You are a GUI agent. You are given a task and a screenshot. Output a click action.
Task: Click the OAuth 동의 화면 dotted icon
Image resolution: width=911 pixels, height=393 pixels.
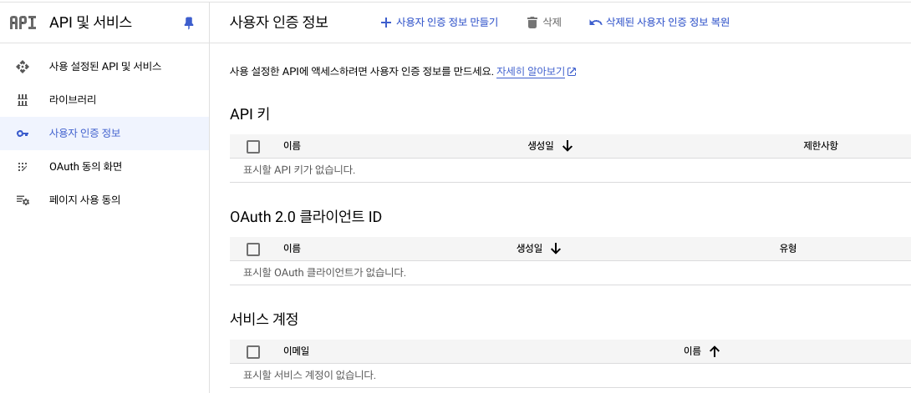pos(23,167)
